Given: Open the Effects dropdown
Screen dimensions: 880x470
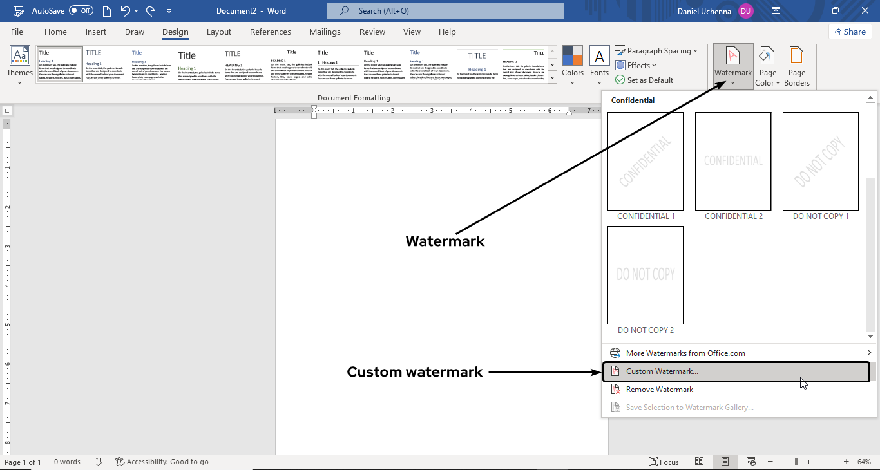Looking at the screenshot, I should [636, 65].
